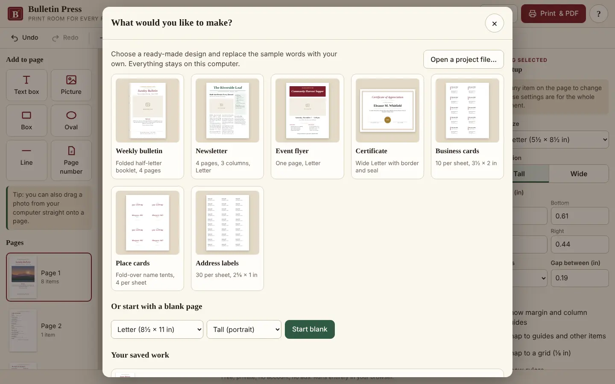This screenshot has width=615, height=384.
Task: Toggle snap to guides and other items
Action: (559, 336)
